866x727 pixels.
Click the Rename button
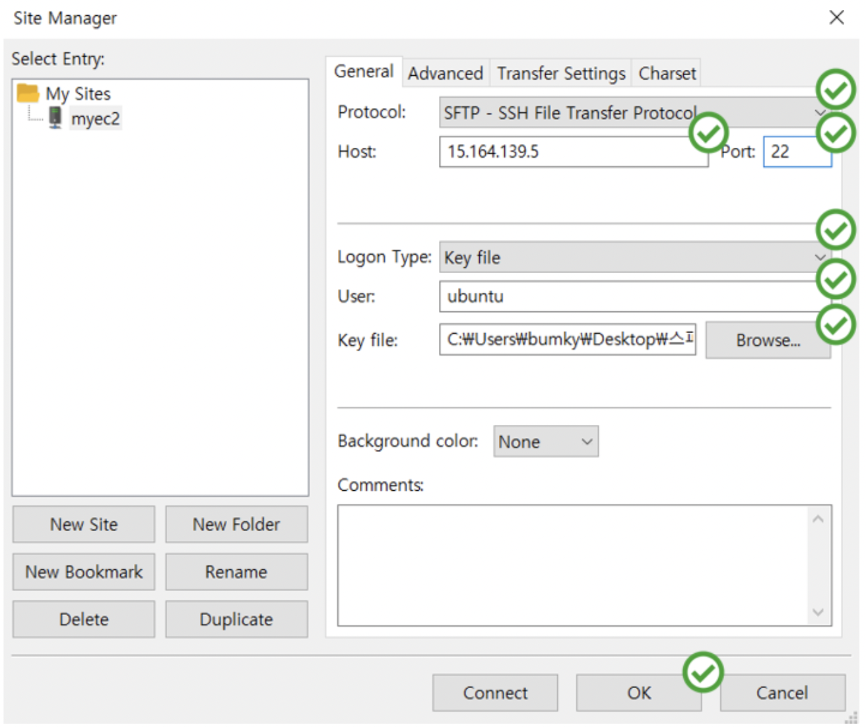tap(236, 572)
